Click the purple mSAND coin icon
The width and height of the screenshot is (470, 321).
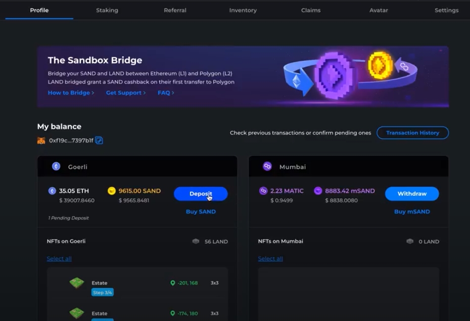318,191
